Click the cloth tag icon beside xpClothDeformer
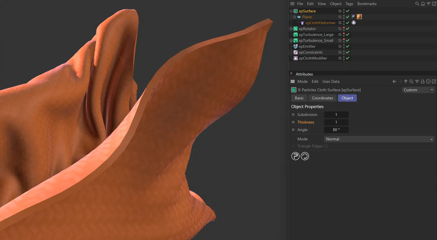The image size is (437, 240). [354, 22]
